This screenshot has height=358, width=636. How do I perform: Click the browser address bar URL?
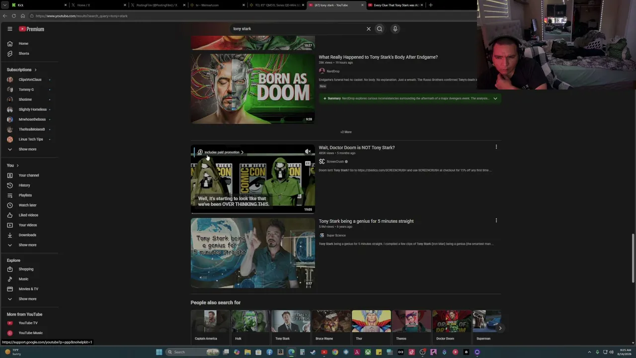tap(81, 16)
